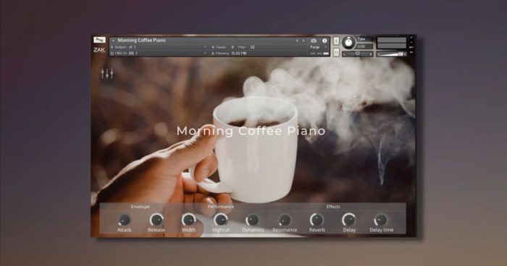Screen dimensions: 507x266
Task: Click the ZAK logo
Action: (x=99, y=50)
